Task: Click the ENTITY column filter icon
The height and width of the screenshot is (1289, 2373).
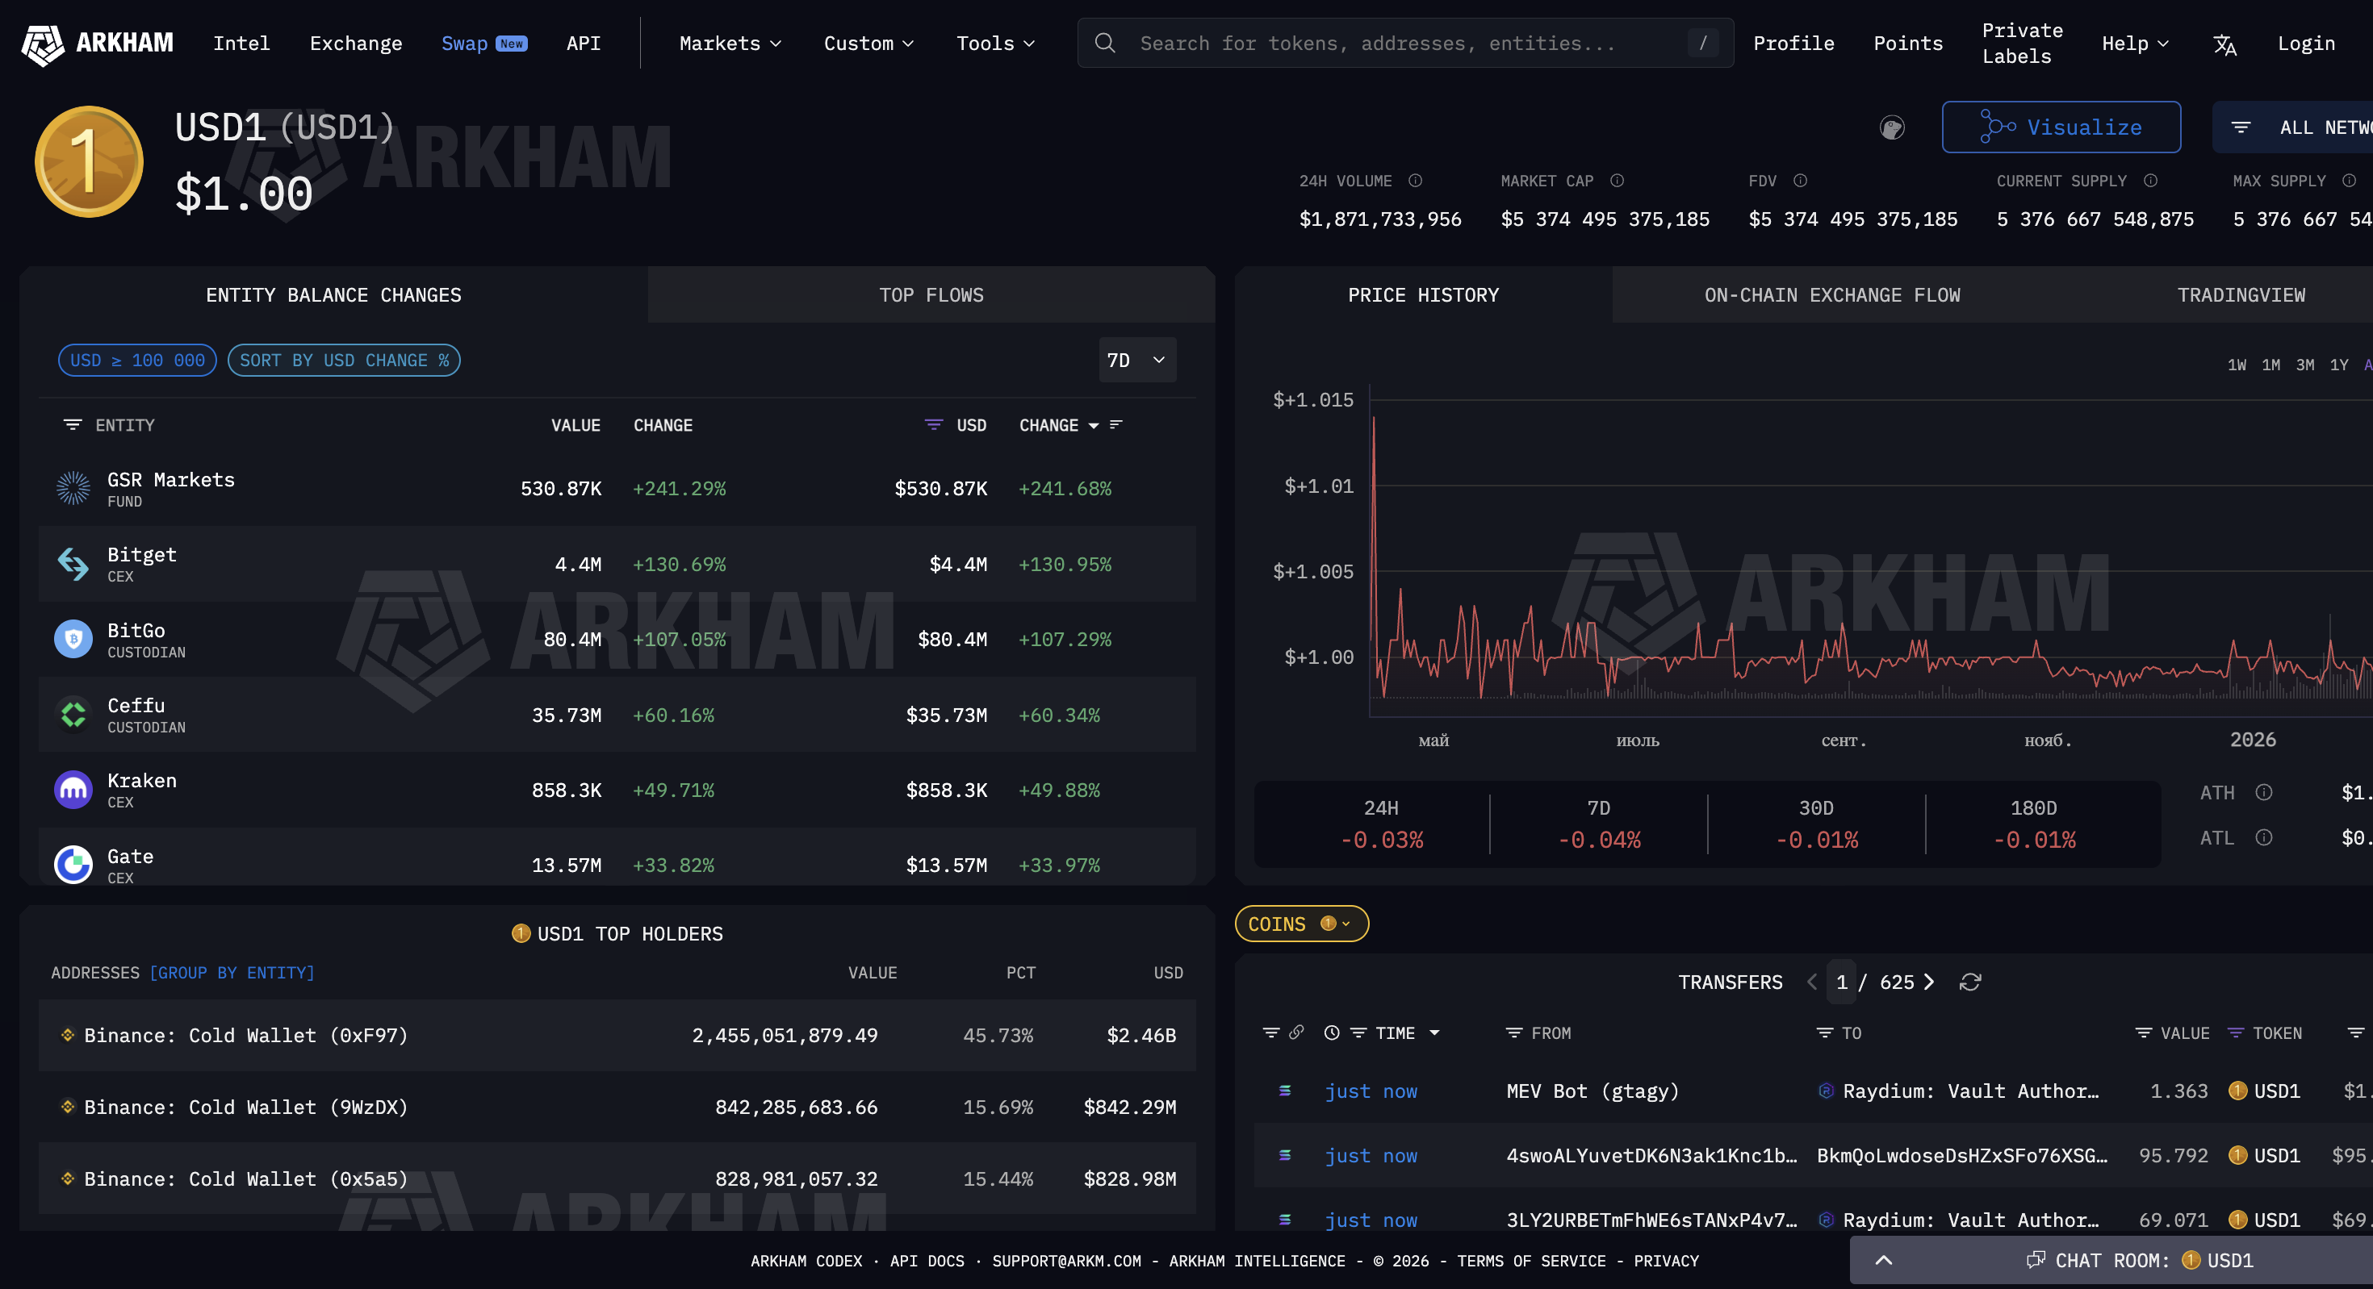Action: tap(72, 424)
